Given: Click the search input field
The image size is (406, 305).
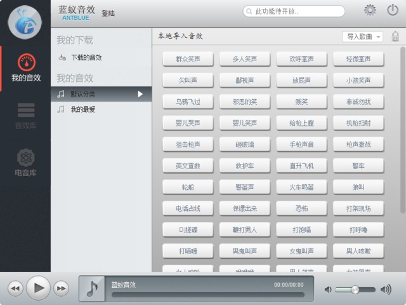Looking at the screenshot, I should point(295,11).
